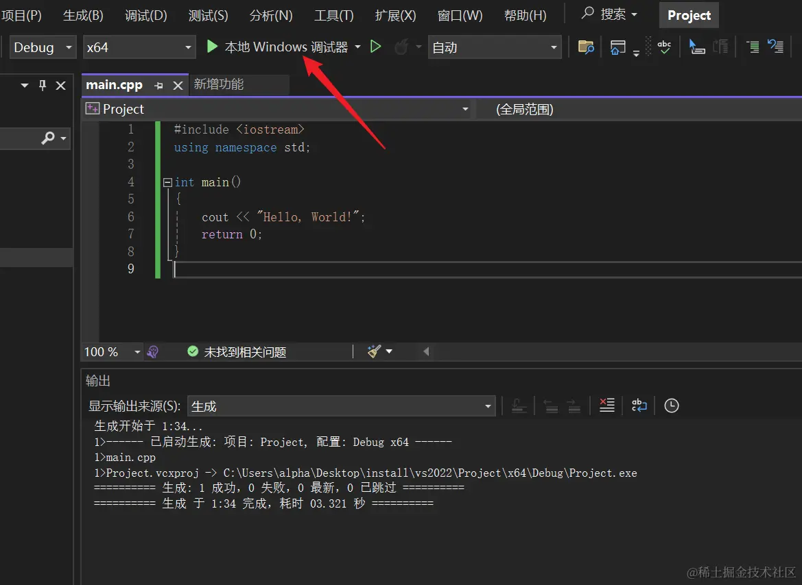Click the greyed-out document list toolbar icon
Viewport: 802px width, 585px height.
[x=720, y=47]
